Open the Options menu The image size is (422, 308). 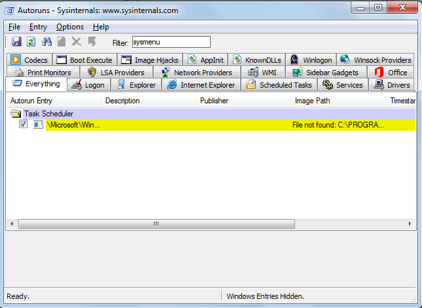(x=70, y=27)
